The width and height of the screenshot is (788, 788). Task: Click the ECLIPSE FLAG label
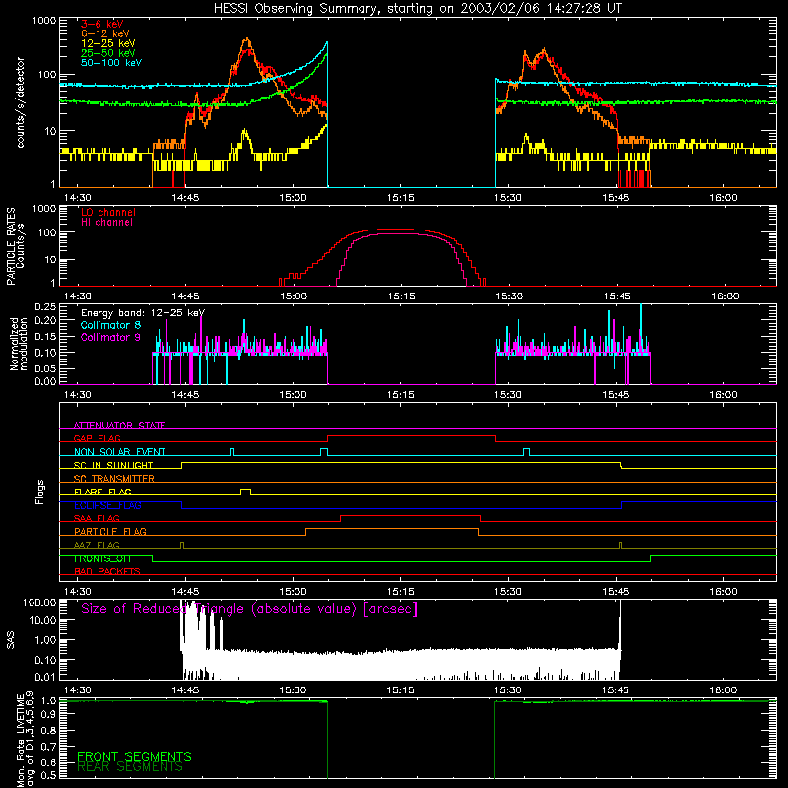coord(107,505)
